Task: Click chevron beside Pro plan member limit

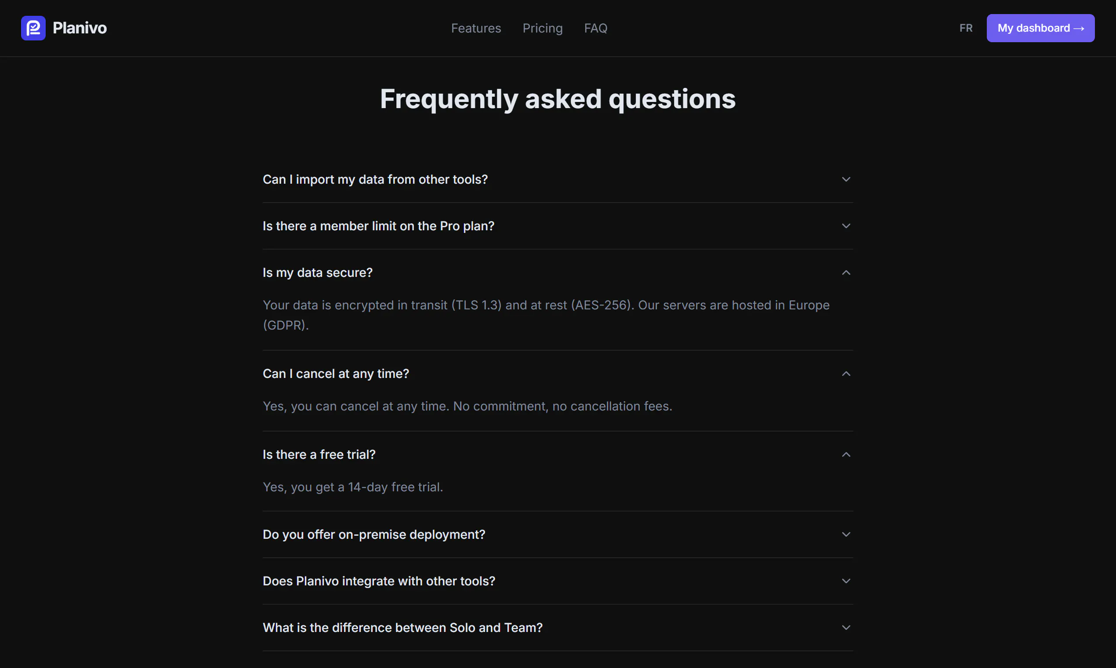Action: coord(846,226)
